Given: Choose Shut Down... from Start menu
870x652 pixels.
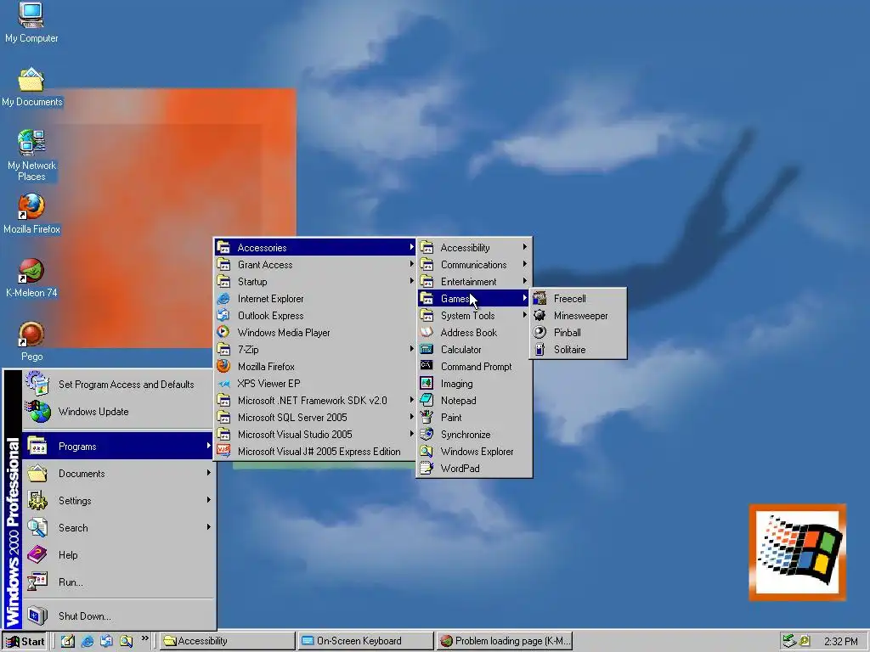Looking at the screenshot, I should coord(117,616).
